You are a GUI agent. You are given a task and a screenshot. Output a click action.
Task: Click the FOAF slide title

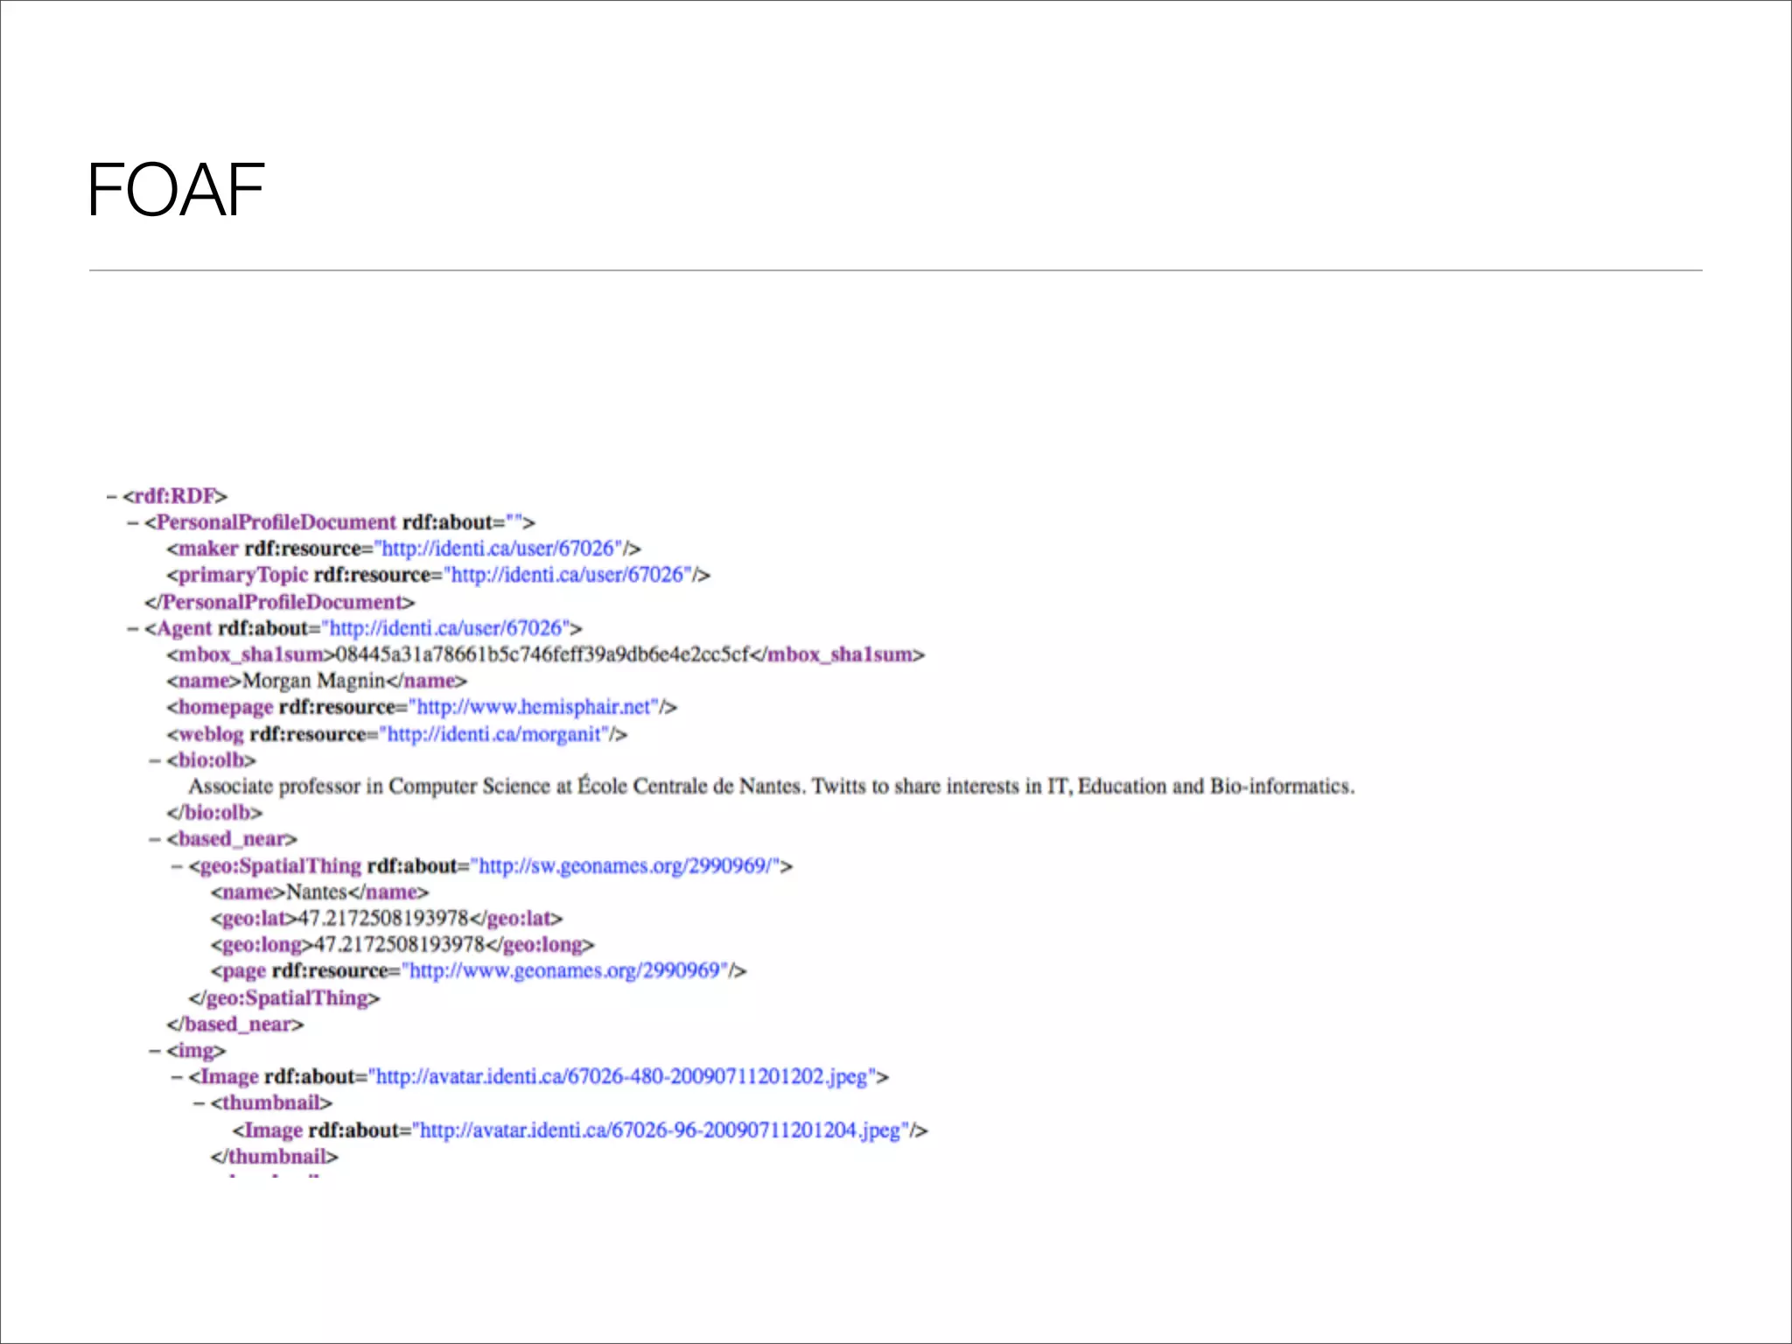(x=176, y=190)
